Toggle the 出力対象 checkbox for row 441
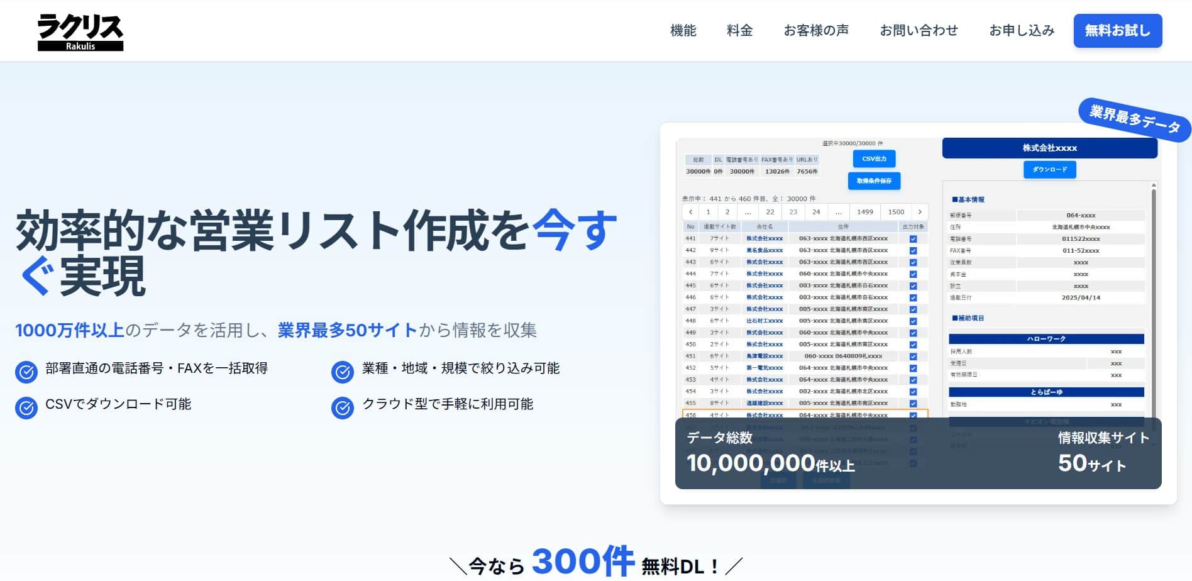1192x581 pixels. tap(913, 239)
